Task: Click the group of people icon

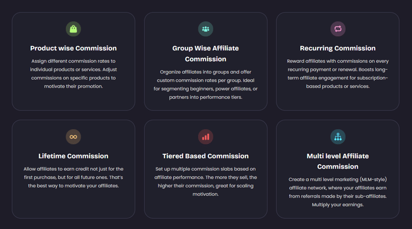Action: pyautogui.click(x=205, y=29)
